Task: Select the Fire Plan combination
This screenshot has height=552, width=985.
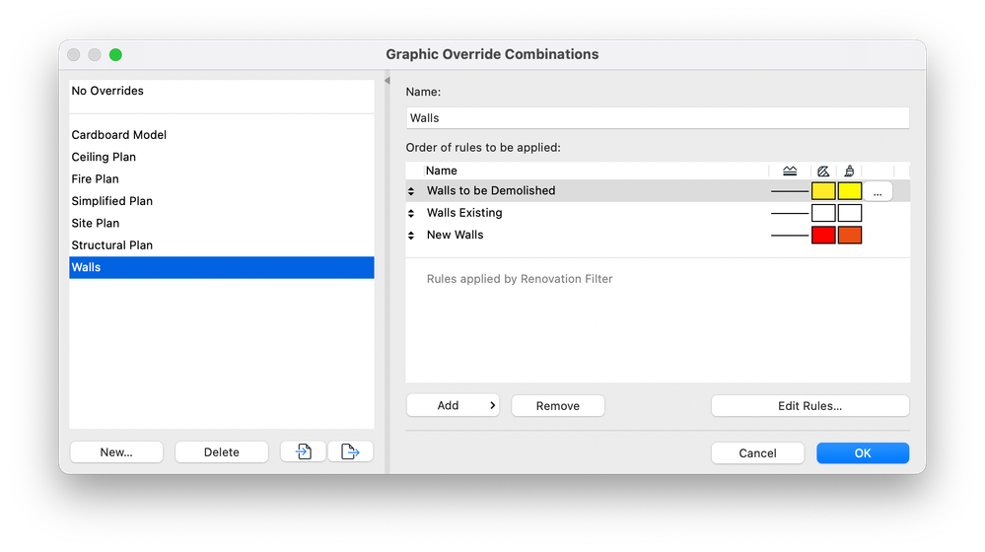Action: 96,178
